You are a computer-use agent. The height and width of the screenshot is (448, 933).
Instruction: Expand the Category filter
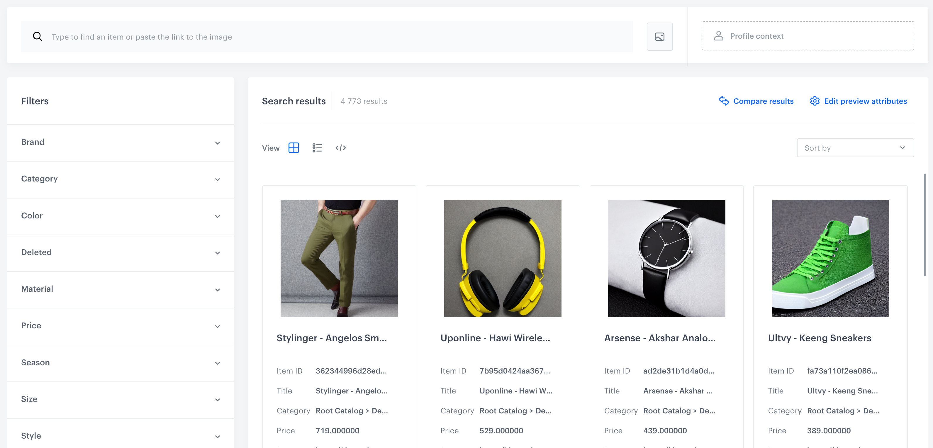pyautogui.click(x=217, y=179)
